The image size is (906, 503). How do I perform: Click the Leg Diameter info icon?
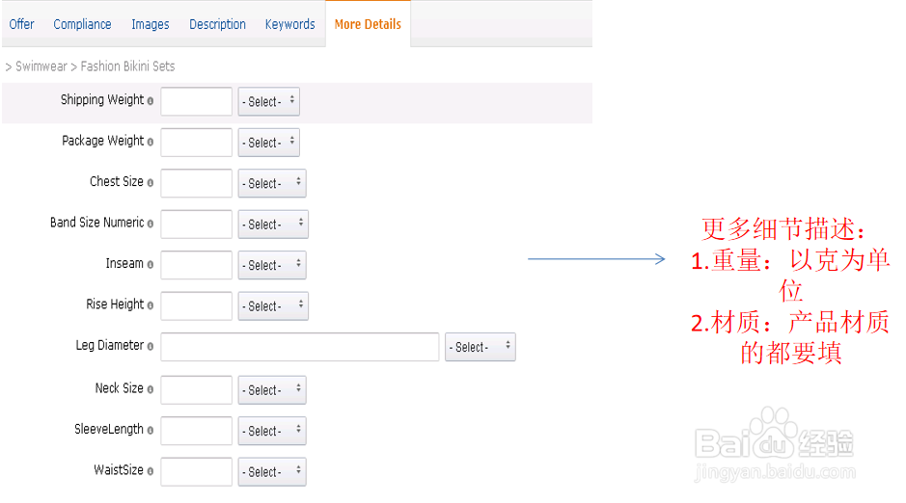tap(151, 347)
